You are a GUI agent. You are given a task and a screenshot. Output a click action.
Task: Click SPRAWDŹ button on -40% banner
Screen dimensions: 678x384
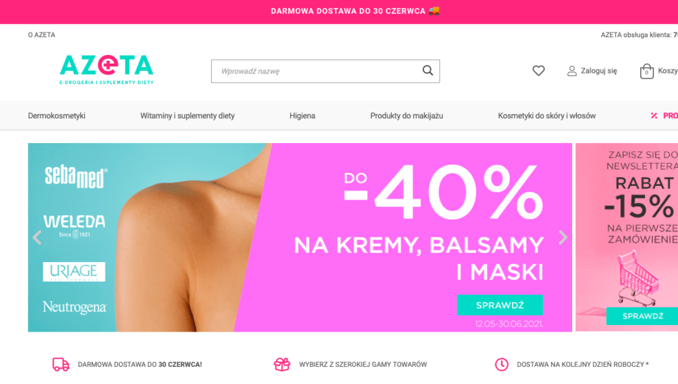(x=500, y=305)
